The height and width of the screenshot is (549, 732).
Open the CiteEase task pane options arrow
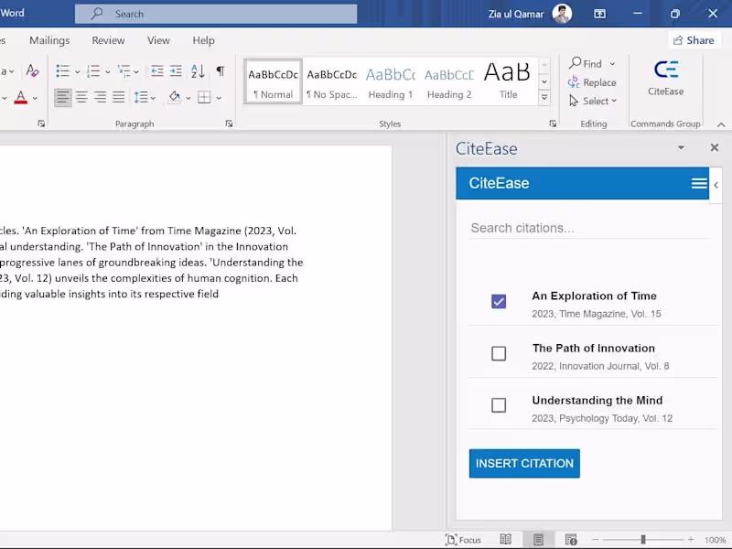pos(681,148)
